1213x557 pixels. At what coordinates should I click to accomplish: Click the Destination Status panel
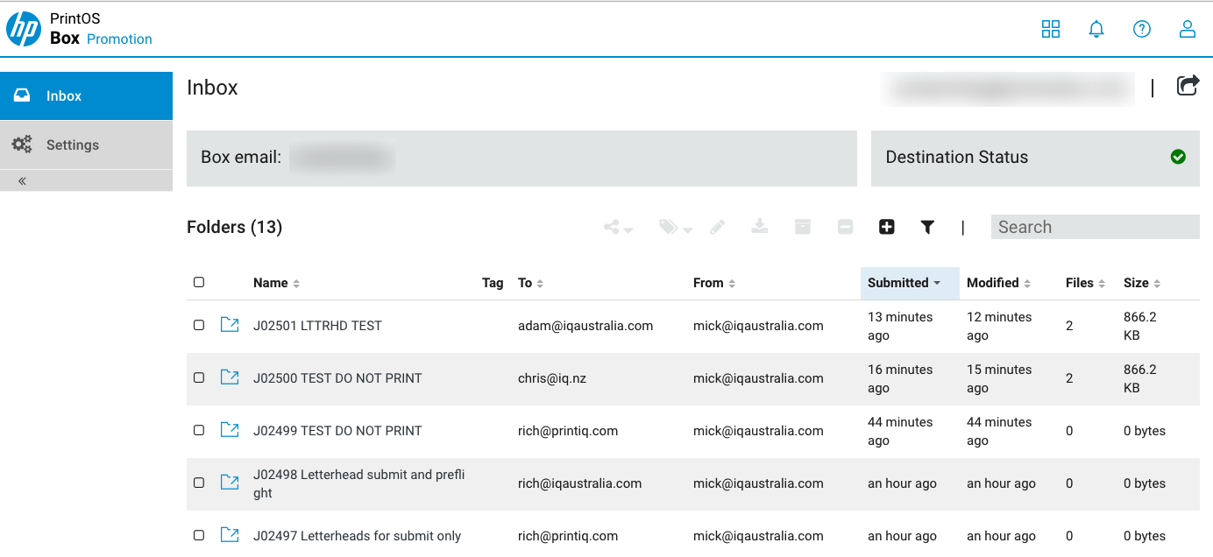(1035, 158)
